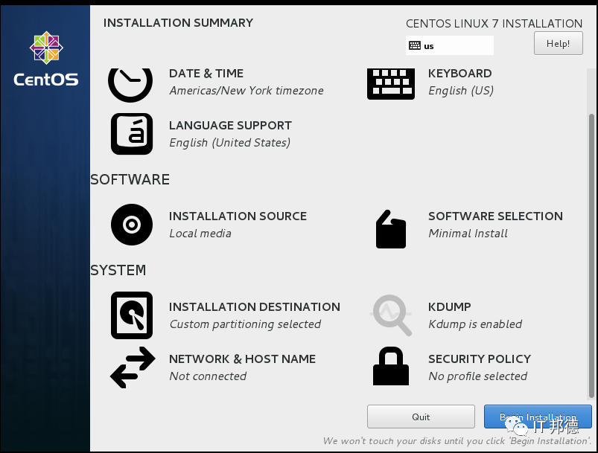Open INSTALLATION SOURCE label
Image resolution: width=598 pixels, height=453 pixels.
[x=238, y=216]
